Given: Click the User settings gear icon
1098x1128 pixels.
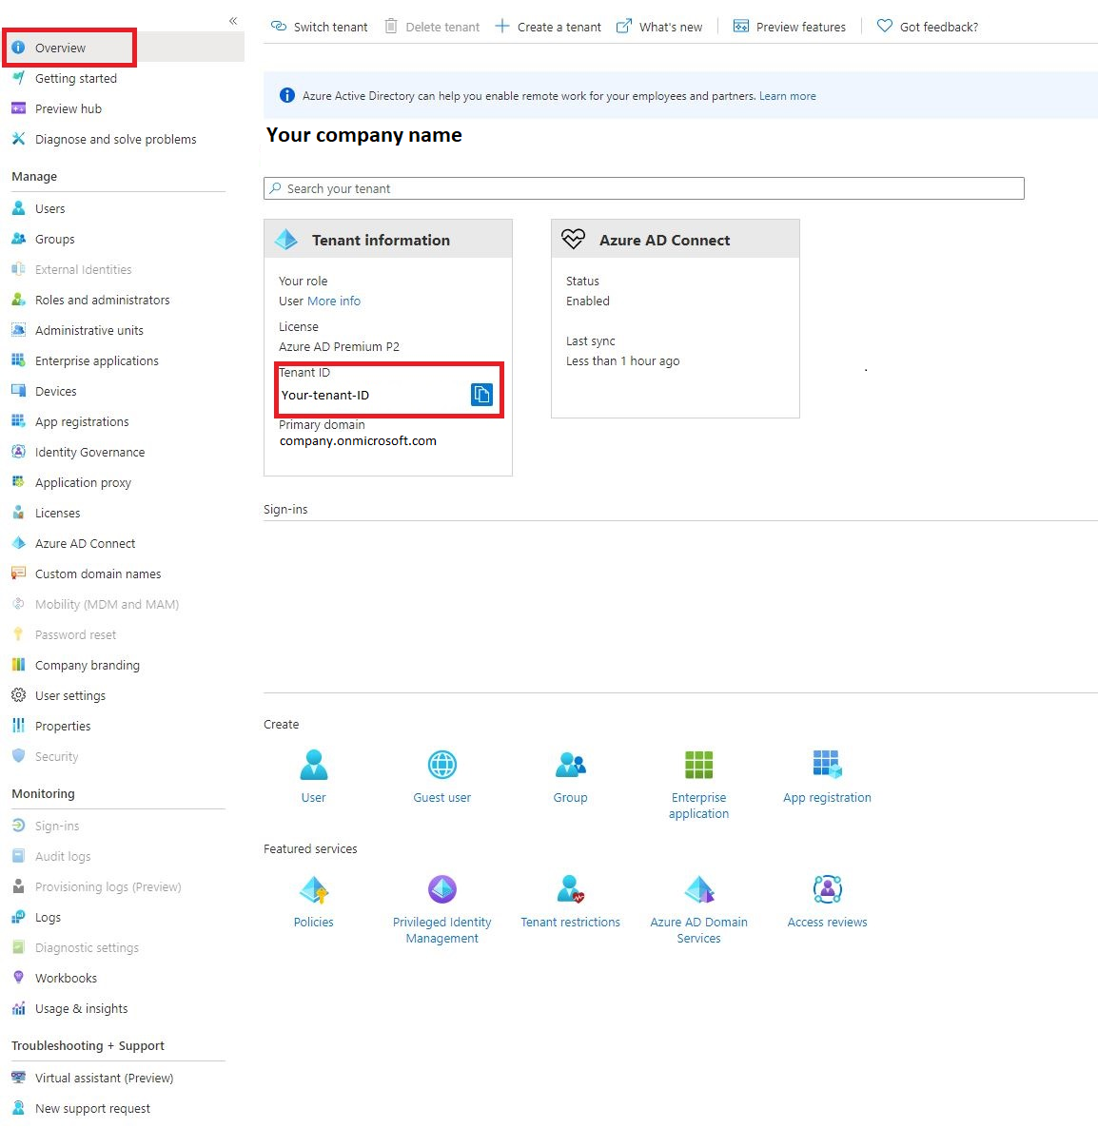Looking at the screenshot, I should coord(19,695).
